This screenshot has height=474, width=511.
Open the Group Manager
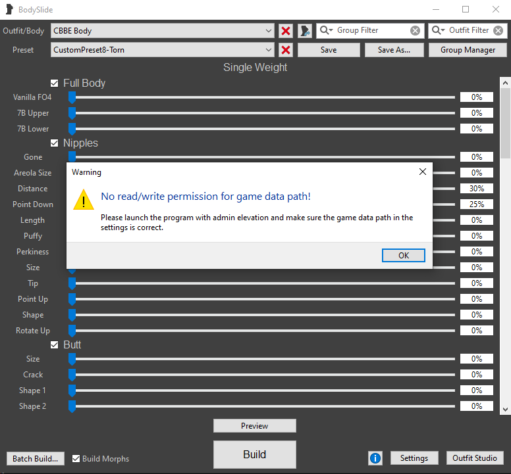tap(468, 50)
